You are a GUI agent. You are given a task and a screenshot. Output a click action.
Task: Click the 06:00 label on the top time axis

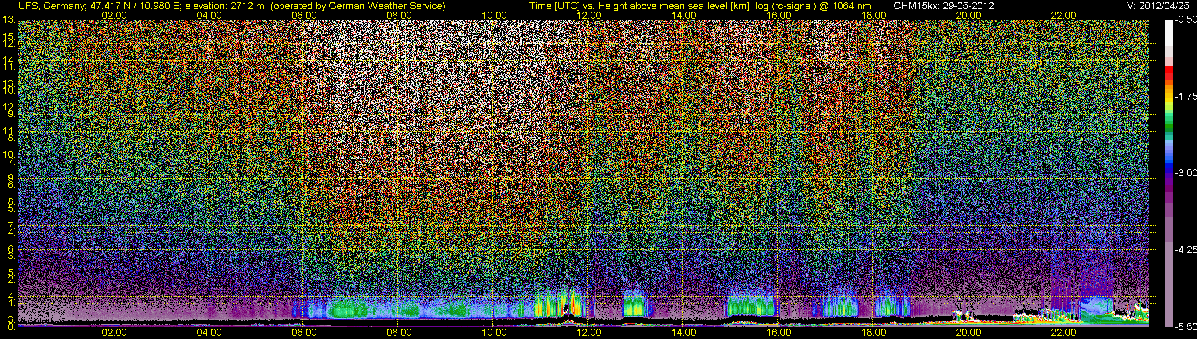(x=304, y=15)
